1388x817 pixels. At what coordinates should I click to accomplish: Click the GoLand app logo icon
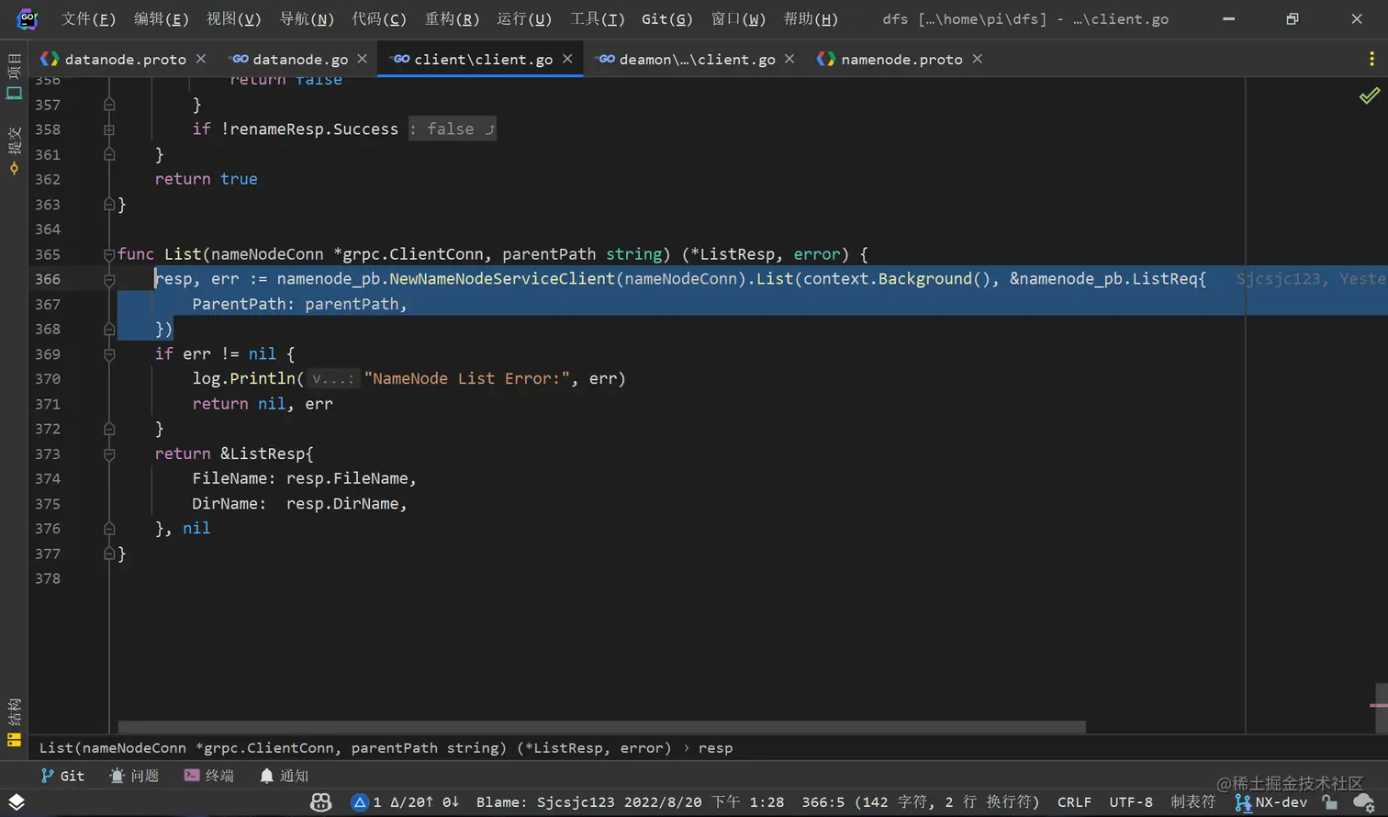click(x=27, y=18)
